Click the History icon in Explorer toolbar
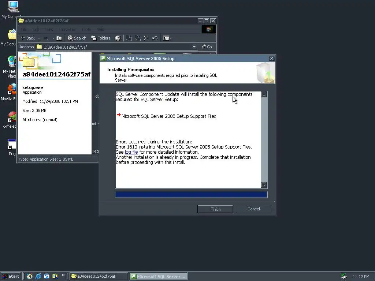375x281 pixels. [118, 38]
